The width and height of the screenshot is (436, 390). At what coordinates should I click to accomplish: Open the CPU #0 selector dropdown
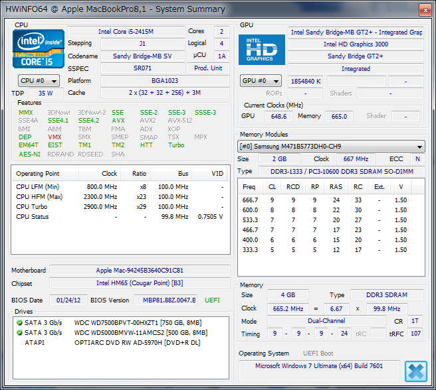click(x=39, y=81)
